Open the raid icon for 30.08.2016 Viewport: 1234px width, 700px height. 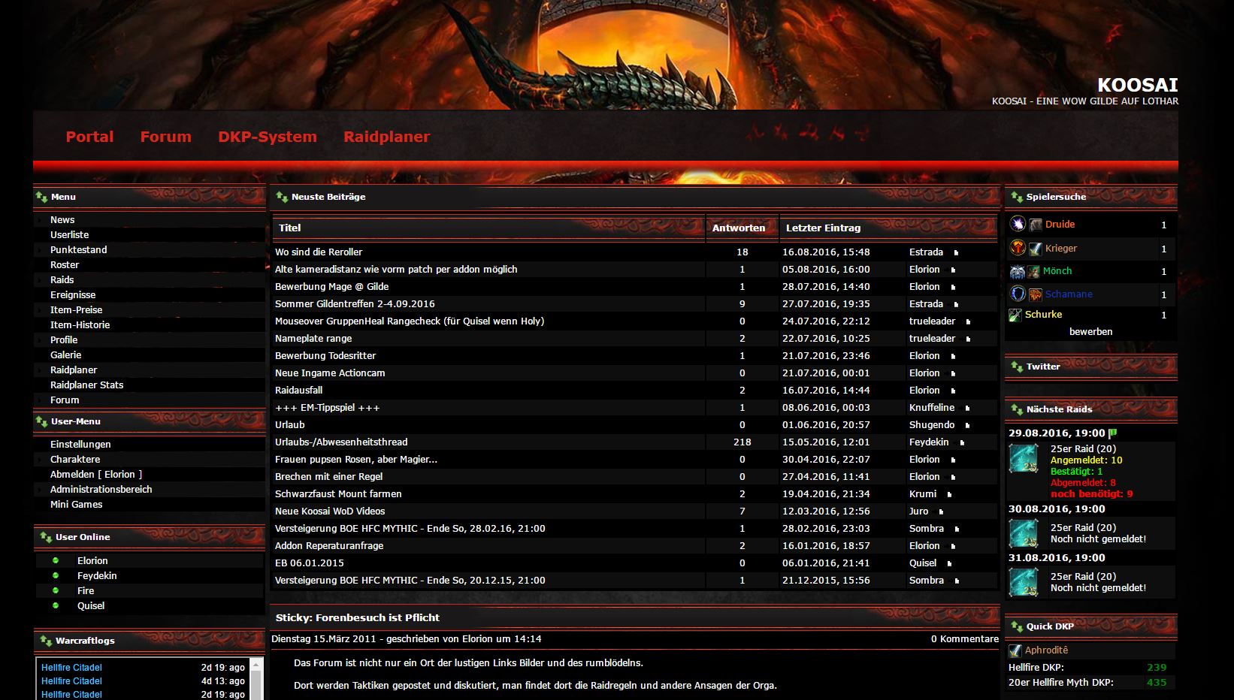[1024, 533]
